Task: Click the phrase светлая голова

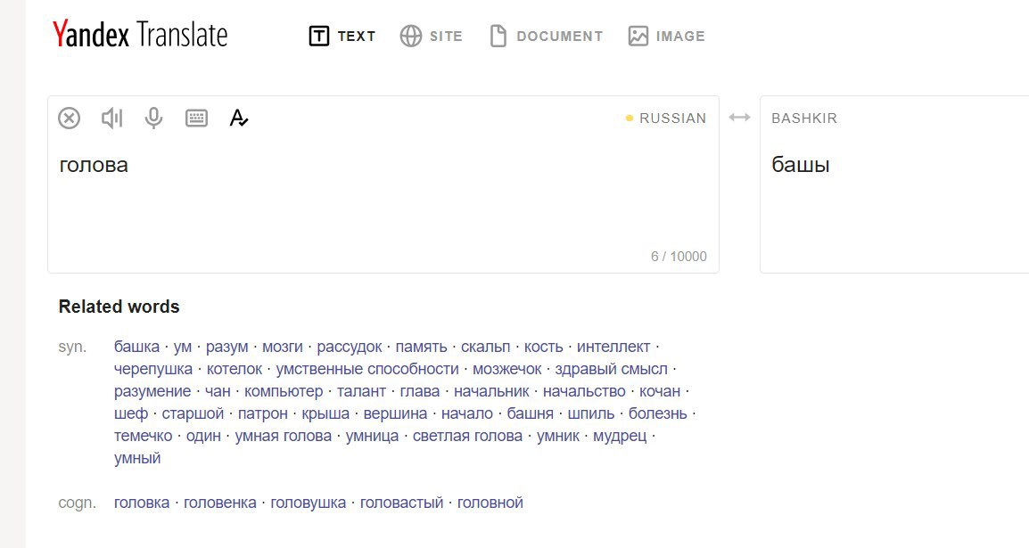Action: pos(467,436)
